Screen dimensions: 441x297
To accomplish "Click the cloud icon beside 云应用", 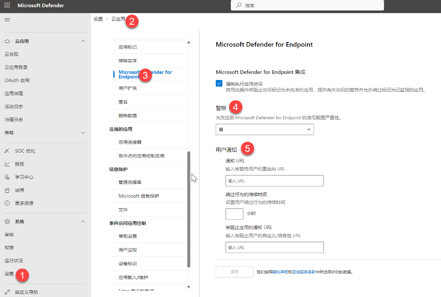I will pos(7,41).
